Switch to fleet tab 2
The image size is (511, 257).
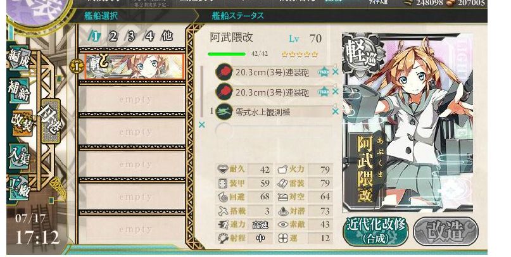(x=113, y=36)
